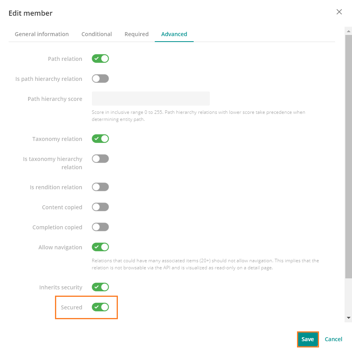Disable the Allow navigation toggle

coord(100,247)
